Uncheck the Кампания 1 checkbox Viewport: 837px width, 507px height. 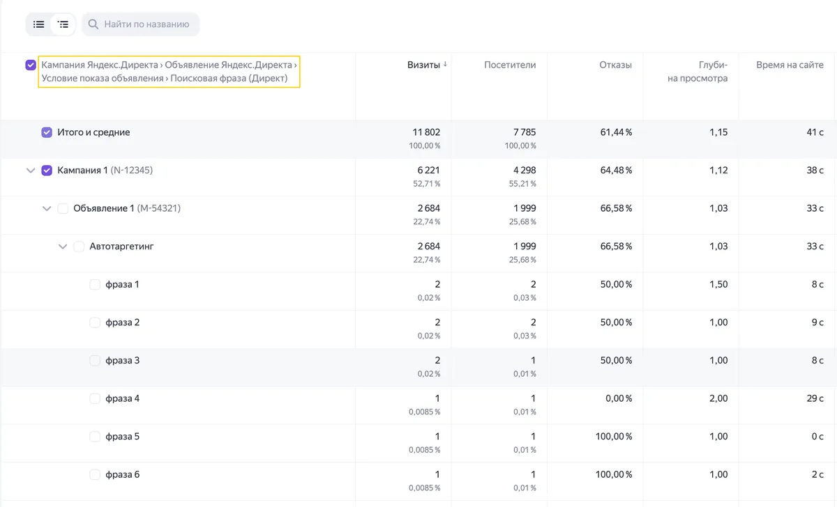47,170
